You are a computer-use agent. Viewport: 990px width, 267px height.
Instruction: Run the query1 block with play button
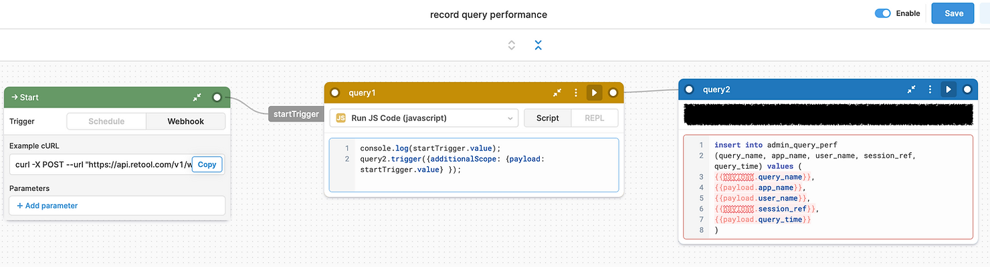[593, 93]
